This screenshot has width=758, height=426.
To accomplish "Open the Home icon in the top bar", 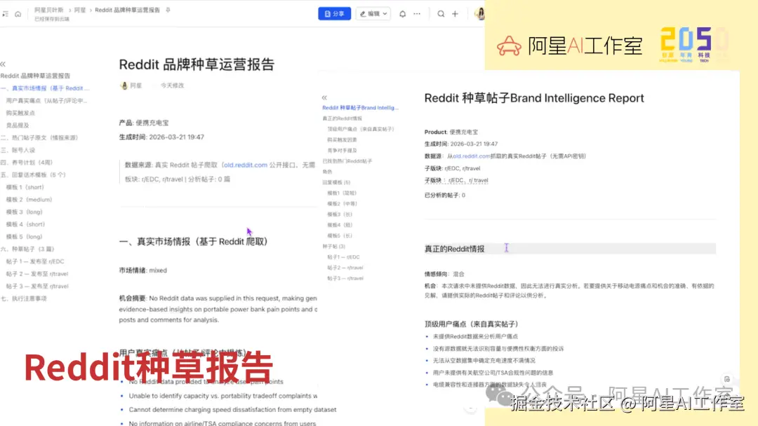I will click(18, 14).
